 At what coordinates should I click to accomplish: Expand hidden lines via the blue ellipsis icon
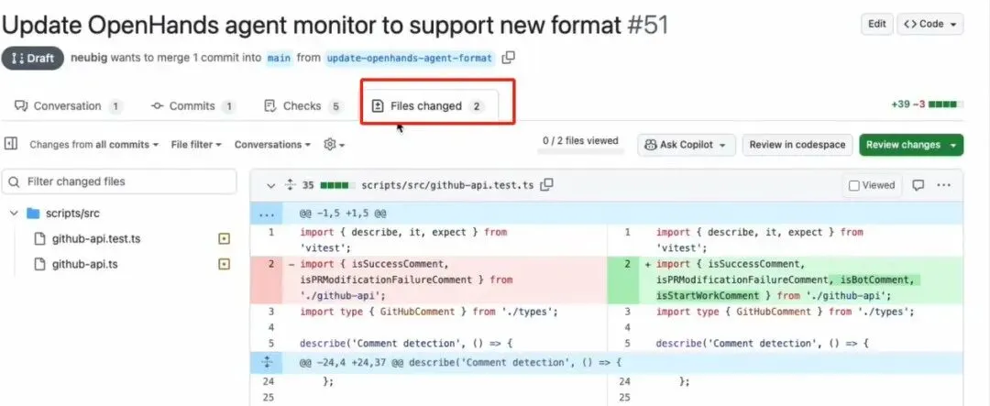[x=267, y=214]
